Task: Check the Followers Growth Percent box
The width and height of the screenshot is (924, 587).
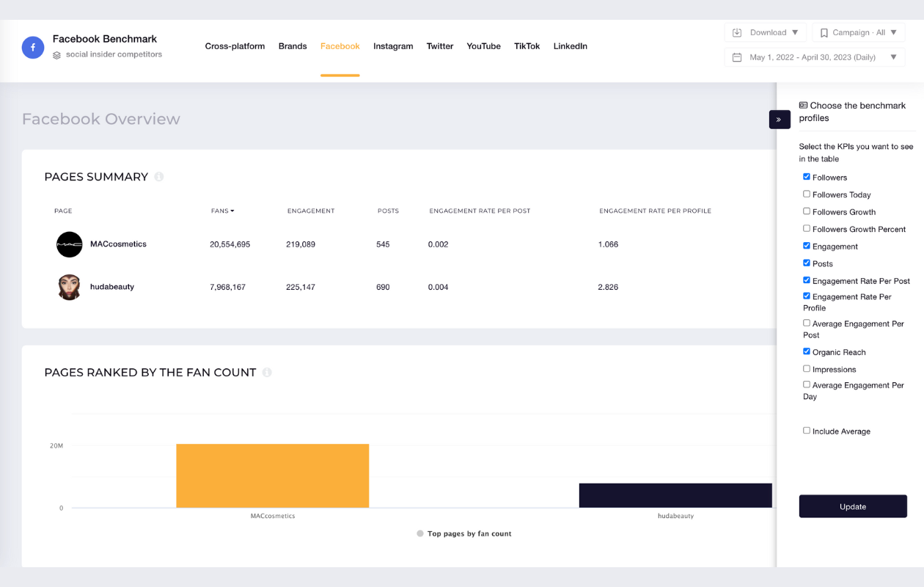Action: click(807, 229)
